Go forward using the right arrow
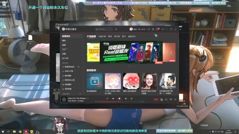 (92, 29)
